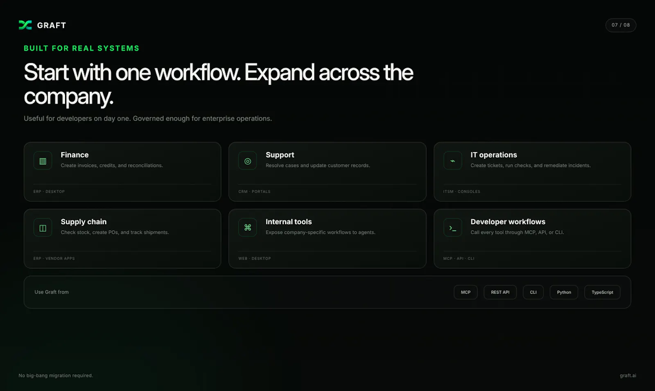Click the 'CRM · PORTALS' tag

pos(254,192)
